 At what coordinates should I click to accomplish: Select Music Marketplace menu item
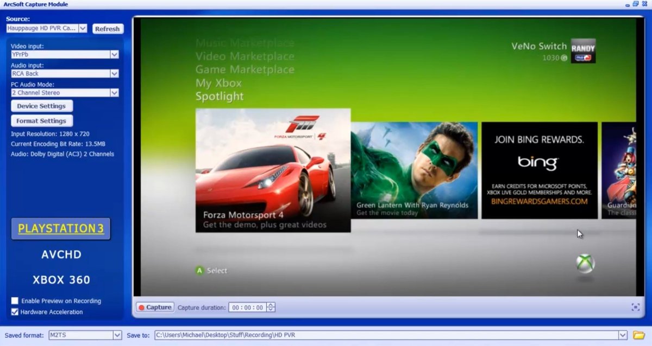click(244, 43)
